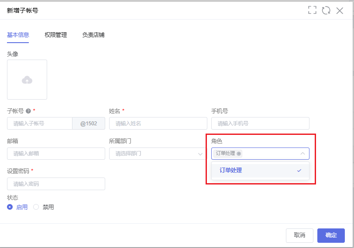The image size is (354, 248).
Task: Close the 新增子帐号 dialog
Action: 340,10
